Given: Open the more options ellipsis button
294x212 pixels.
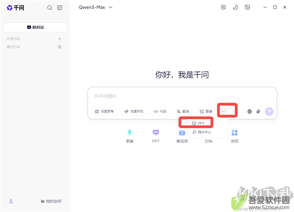Looking at the screenshot, I should click(x=223, y=111).
